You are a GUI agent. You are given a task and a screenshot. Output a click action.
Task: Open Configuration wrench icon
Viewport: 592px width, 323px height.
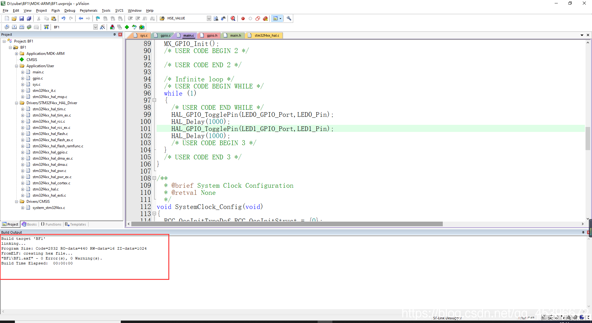tap(289, 18)
